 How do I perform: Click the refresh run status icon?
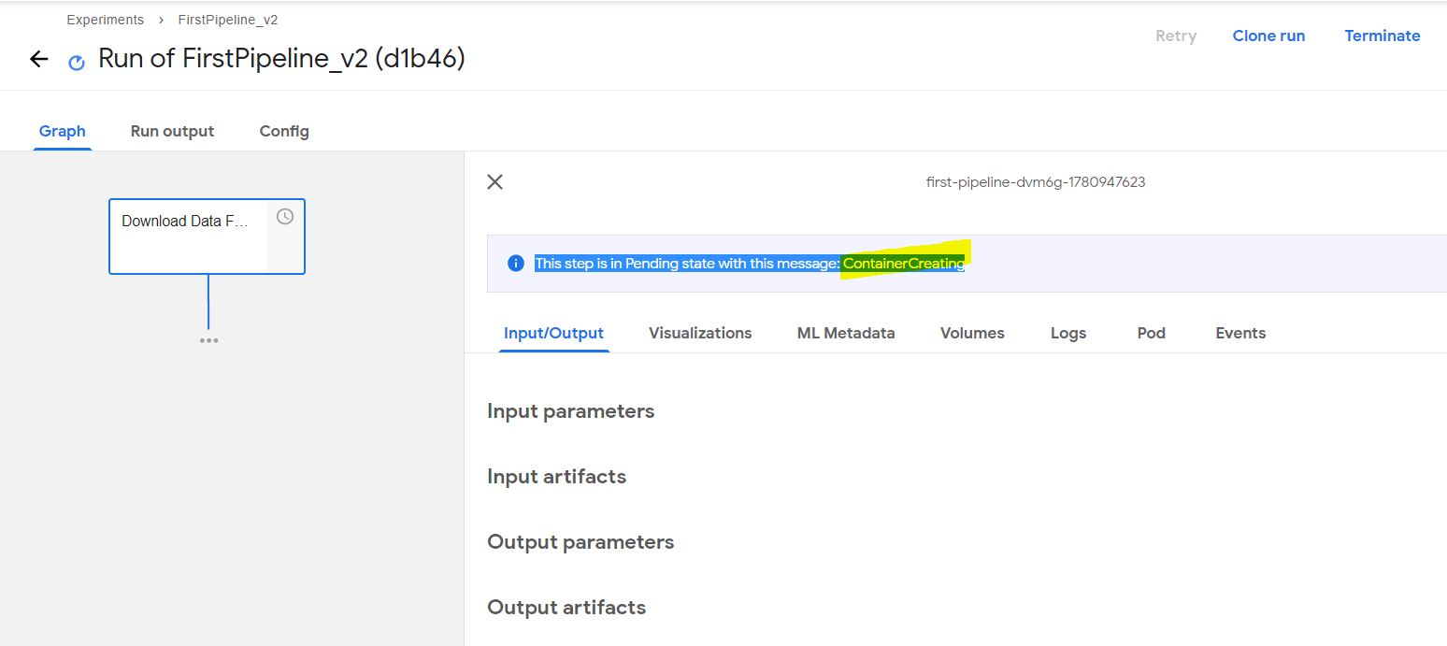[75, 59]
